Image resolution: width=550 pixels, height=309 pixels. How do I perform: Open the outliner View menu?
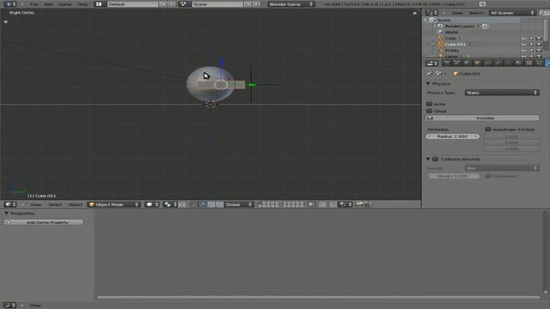coord(457,13)
